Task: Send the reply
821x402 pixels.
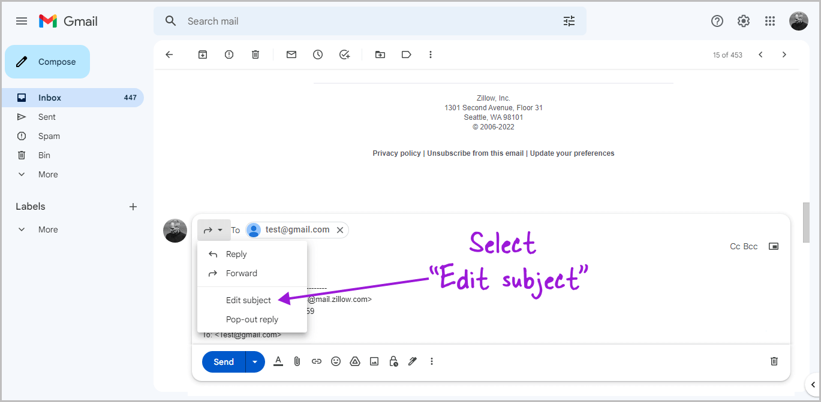Action: [222, 361]
